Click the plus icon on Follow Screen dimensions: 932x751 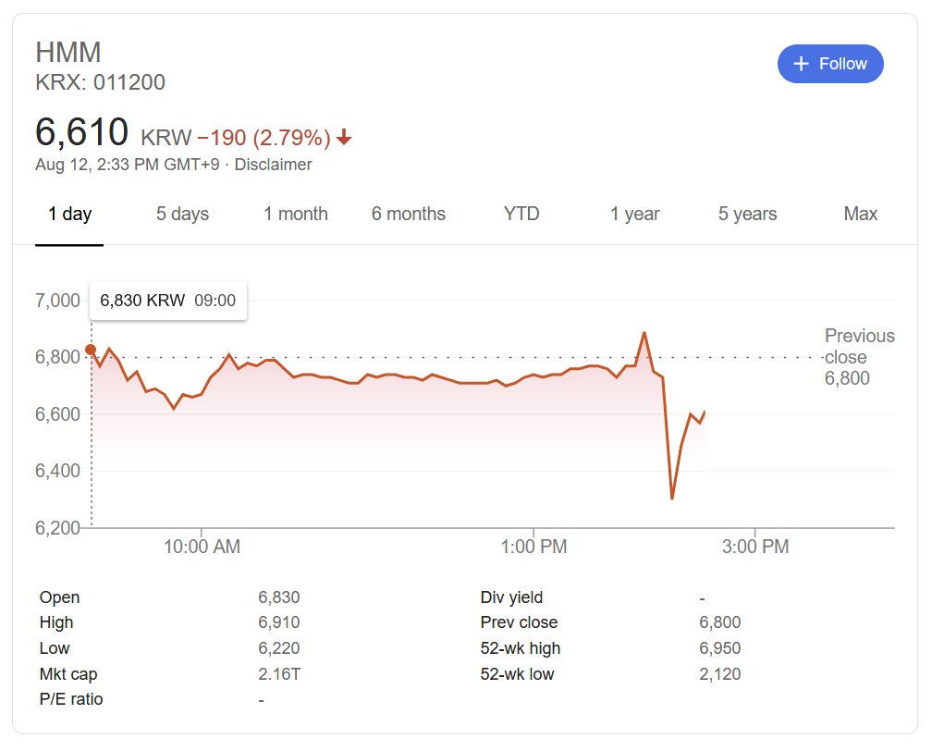point(801,64)
